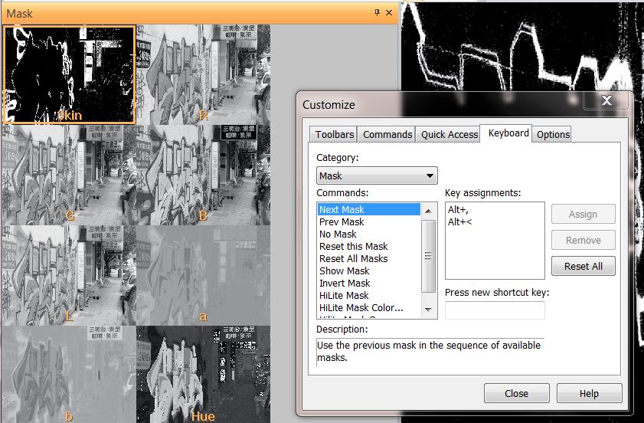Select the R channel mask thumbnail
This screenshot has width=644, height=423.
(x=203, y=74)
